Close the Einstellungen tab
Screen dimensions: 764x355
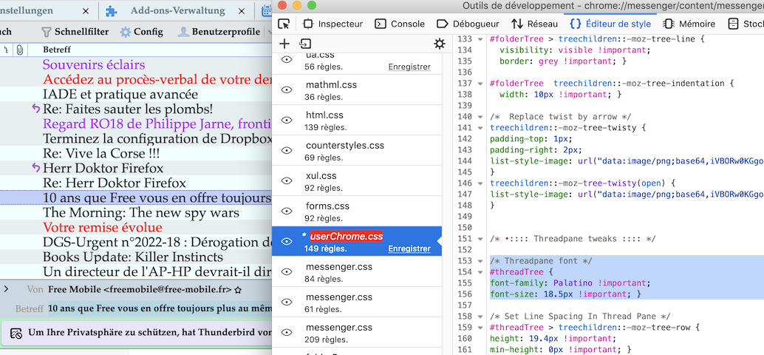[86, 11]
